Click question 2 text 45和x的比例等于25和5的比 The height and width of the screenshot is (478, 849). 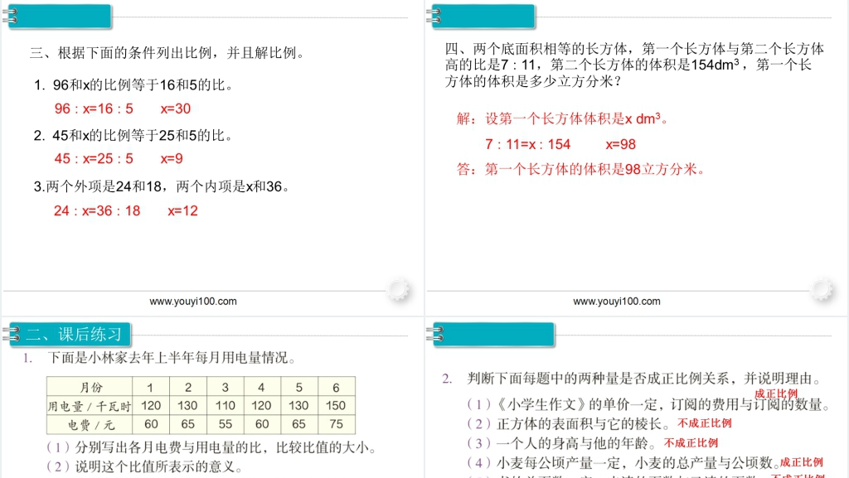(133, 135)
